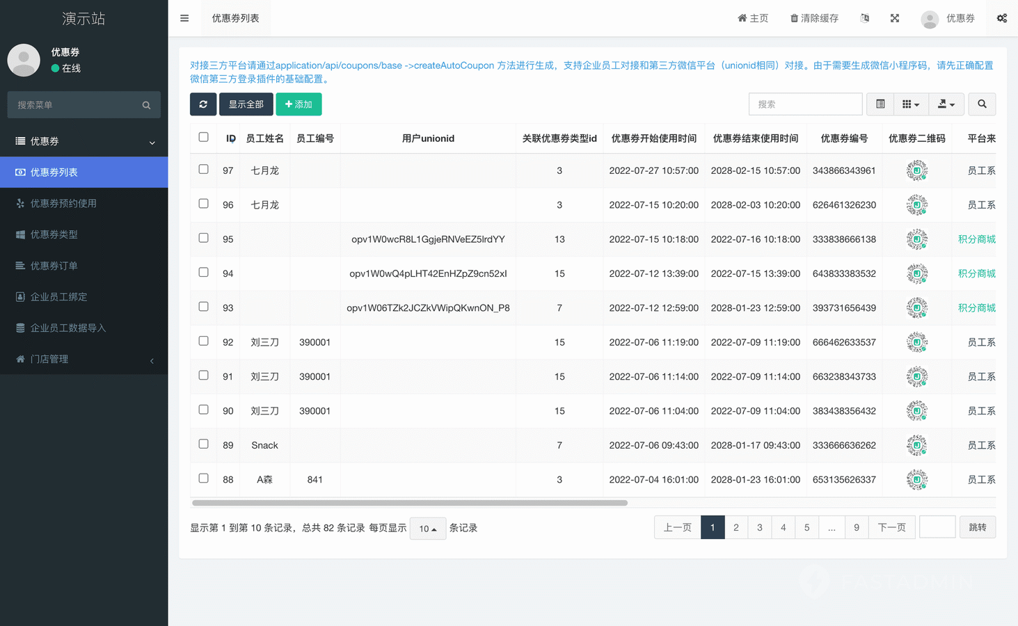Screen dimensions: 1018x626
Task: Check the row checkbox for ID 95
Action: 203,238
